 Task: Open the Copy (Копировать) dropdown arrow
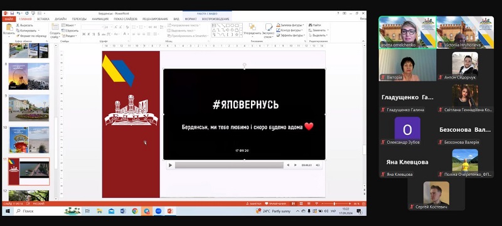(38, 30)
